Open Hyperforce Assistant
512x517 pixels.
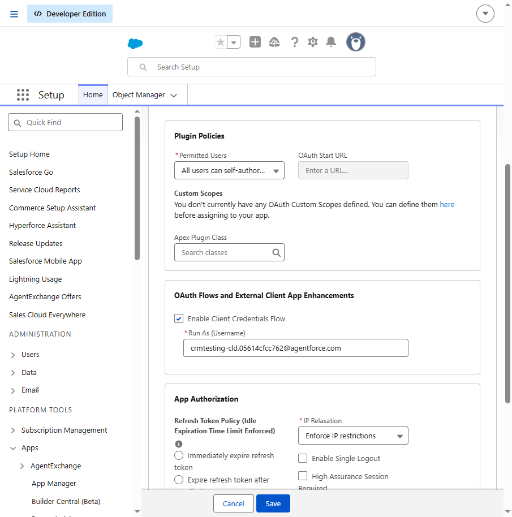coord(42,226)
